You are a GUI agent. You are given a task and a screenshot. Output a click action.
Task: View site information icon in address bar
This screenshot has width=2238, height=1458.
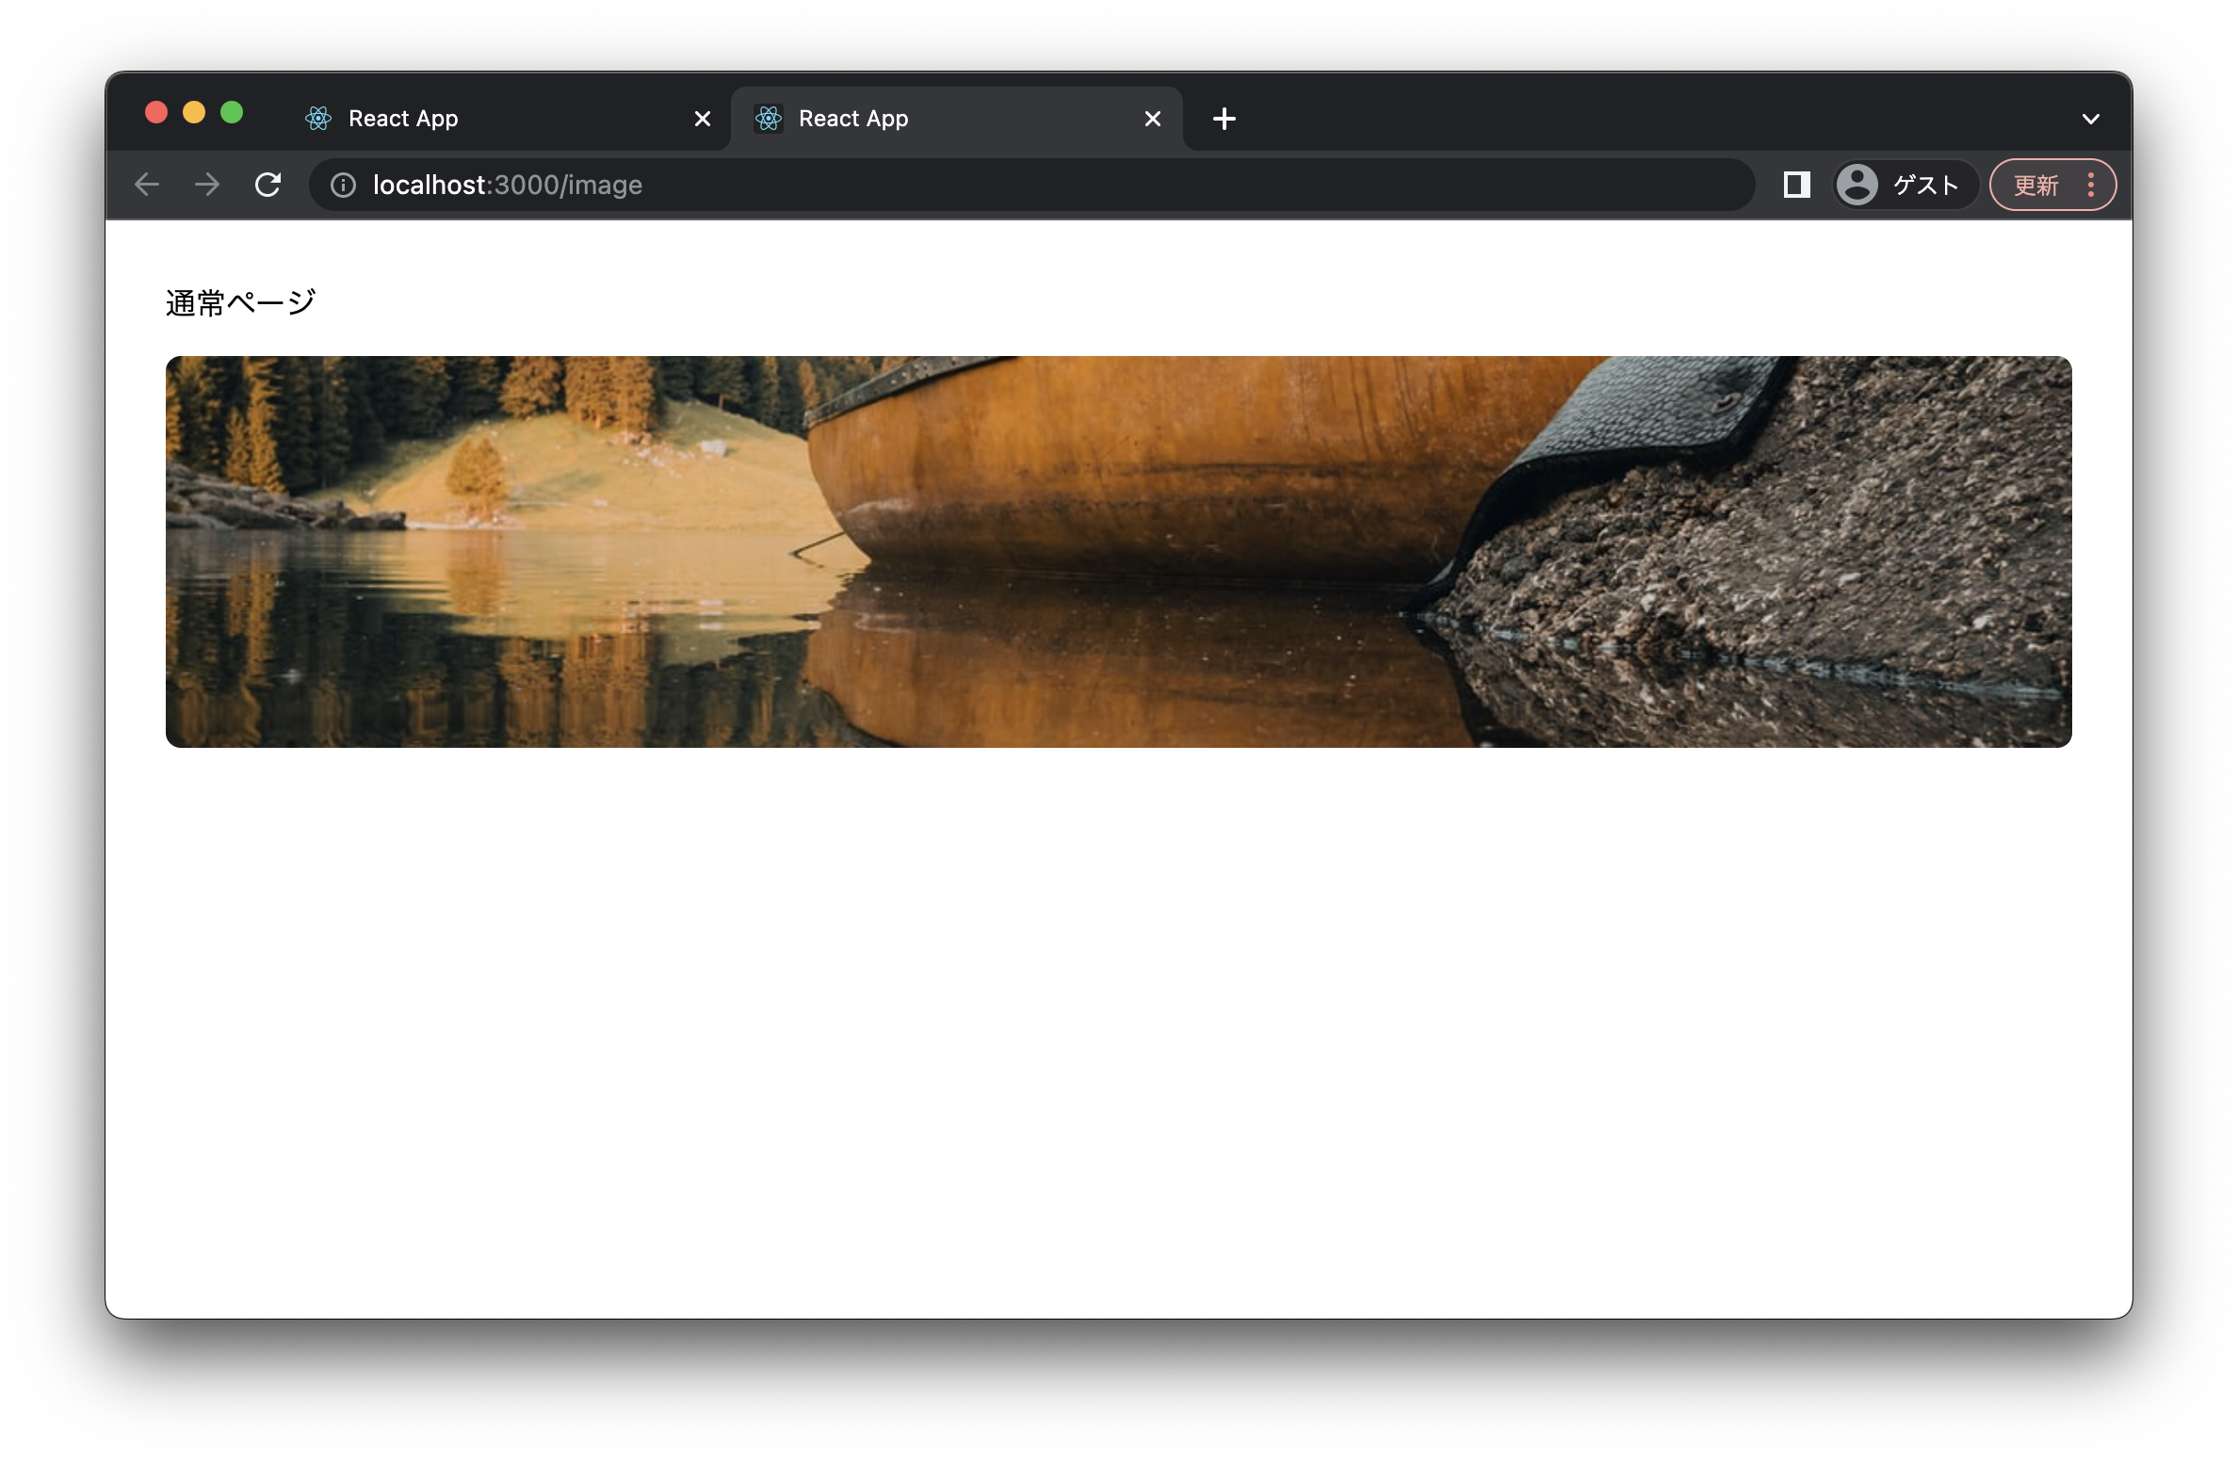[x=343, y=186]
